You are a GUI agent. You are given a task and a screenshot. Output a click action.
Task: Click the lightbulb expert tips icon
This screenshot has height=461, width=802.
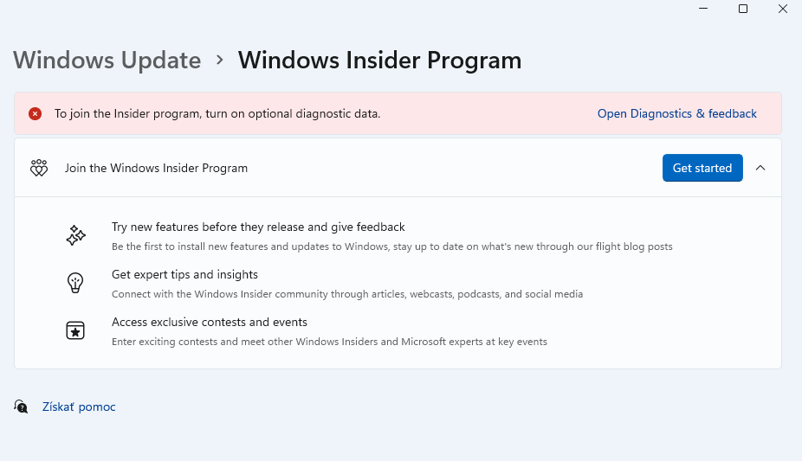(x=76, y=283)
